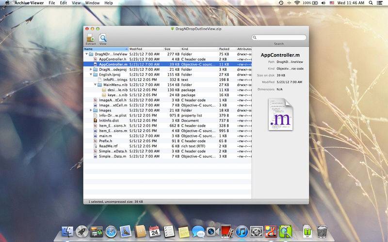Click the battery 100% status icon
The height and width of the screenshot is (242, 388).
click(310, 3)
